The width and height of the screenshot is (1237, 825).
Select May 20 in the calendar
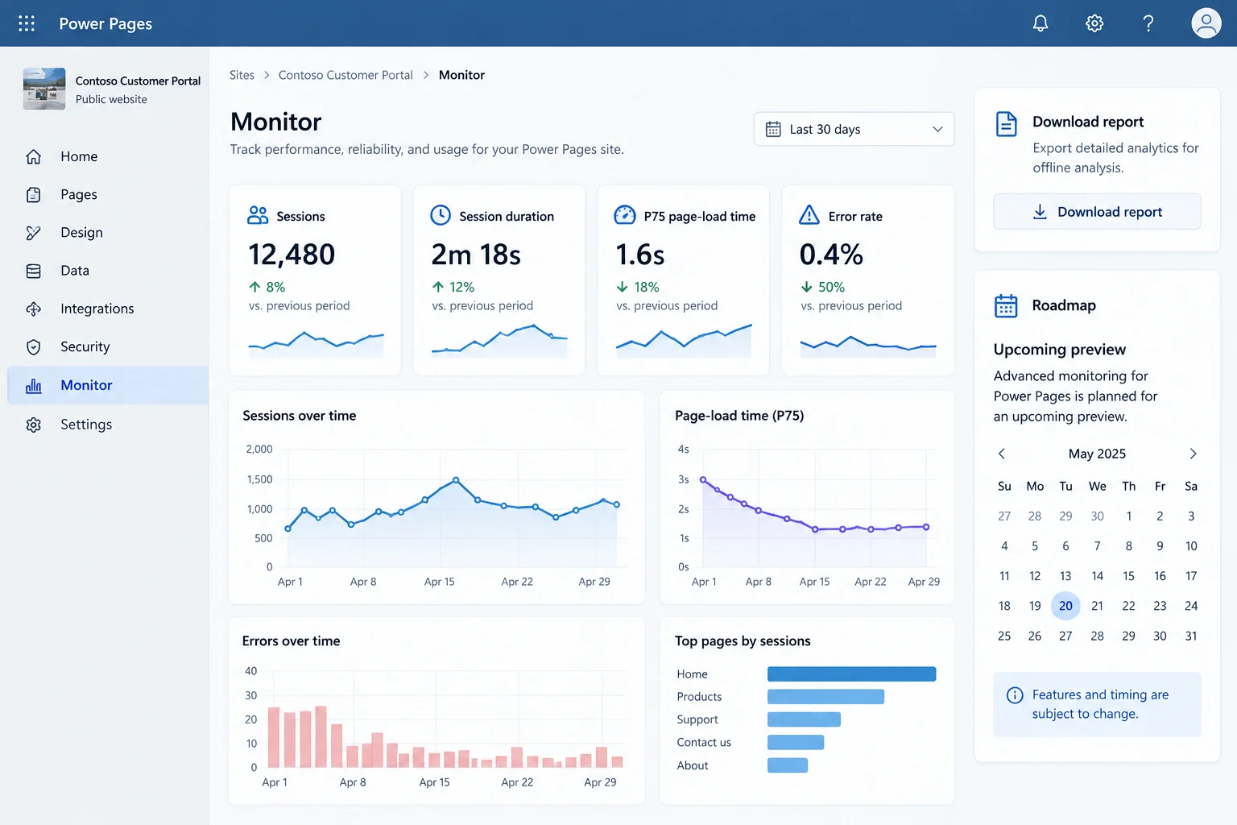pos(1065,606)
